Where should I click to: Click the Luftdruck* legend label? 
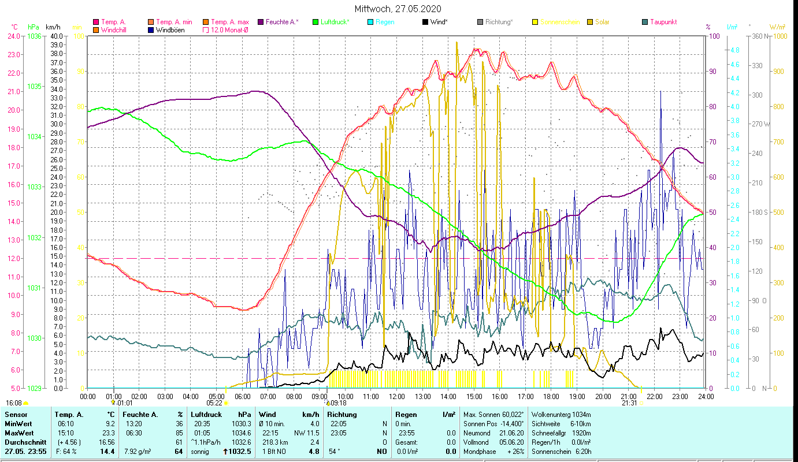click(x=334, y=22)
